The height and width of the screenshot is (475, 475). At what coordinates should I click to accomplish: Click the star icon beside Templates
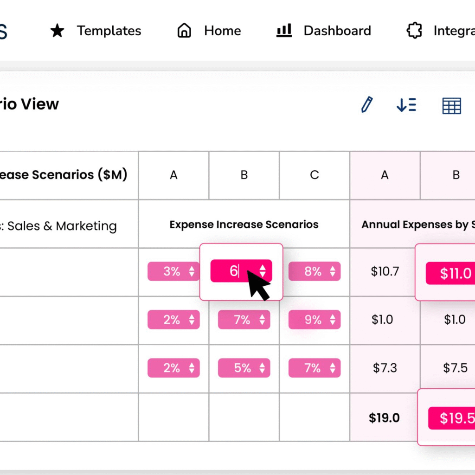point(57,31)
